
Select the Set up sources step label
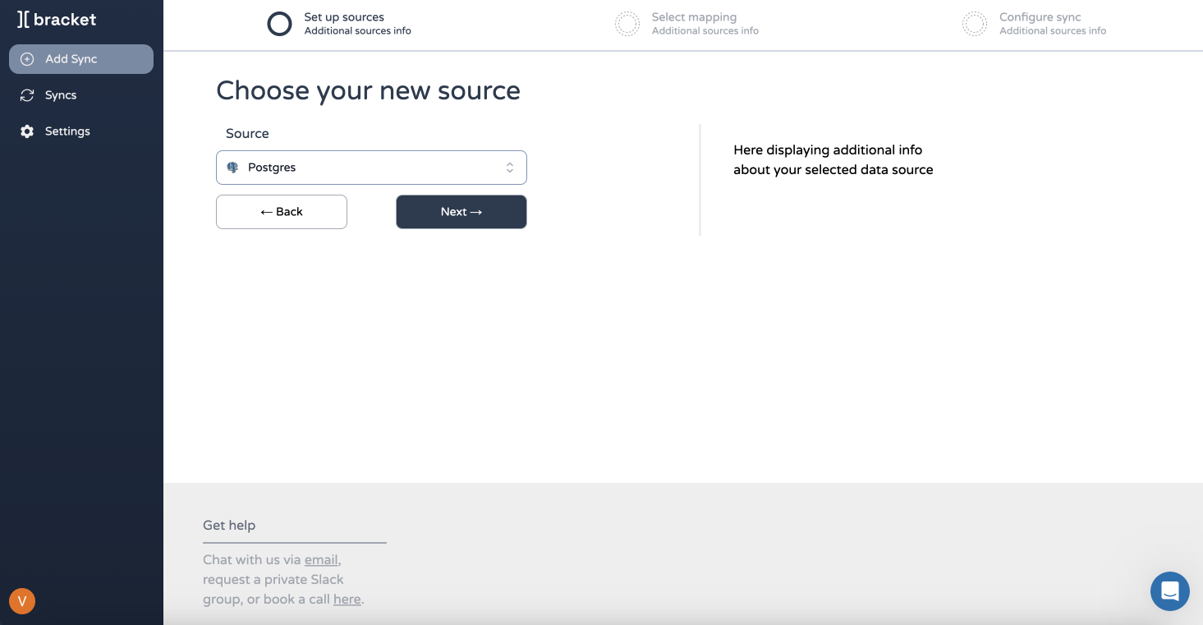(344, 17)
